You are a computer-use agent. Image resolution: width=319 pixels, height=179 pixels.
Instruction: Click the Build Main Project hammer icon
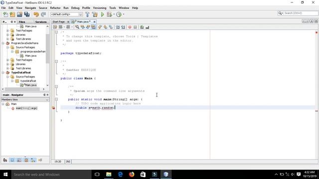pyautogui.click(x=87, y=14)
